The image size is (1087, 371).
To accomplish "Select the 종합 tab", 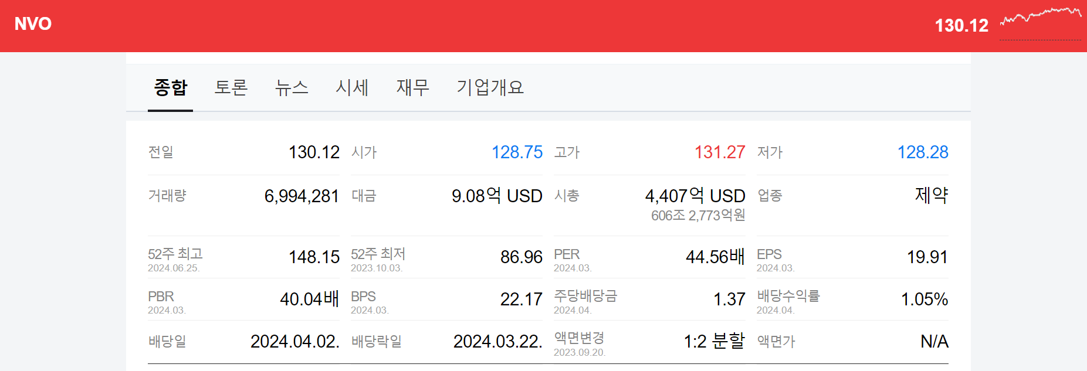I will pos(170,87).
